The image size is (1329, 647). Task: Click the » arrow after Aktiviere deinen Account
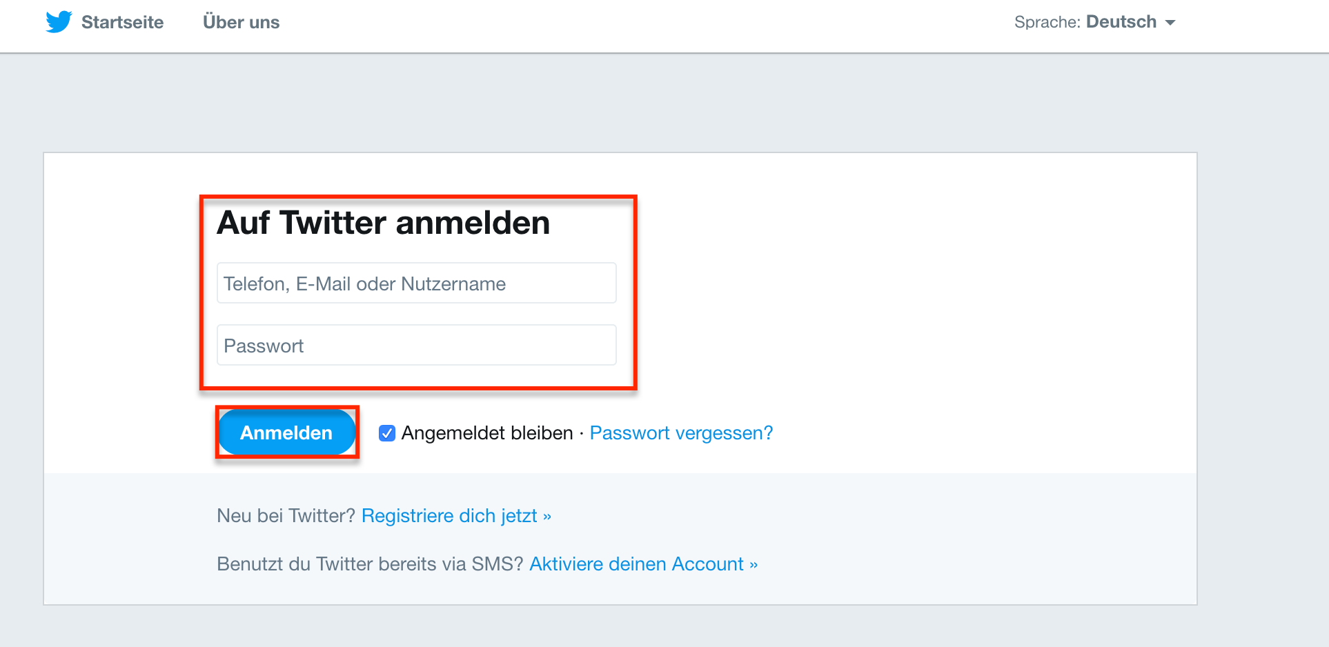coord(754,565)
